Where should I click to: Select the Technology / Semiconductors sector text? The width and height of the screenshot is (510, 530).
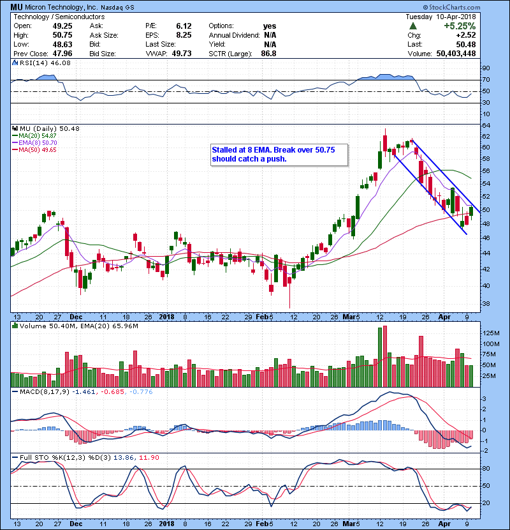pos(59,17)
